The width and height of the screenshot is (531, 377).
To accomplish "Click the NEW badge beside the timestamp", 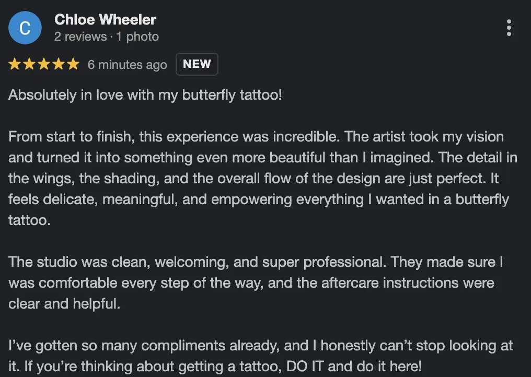I will pyautogui.click(x=197, y=64).
